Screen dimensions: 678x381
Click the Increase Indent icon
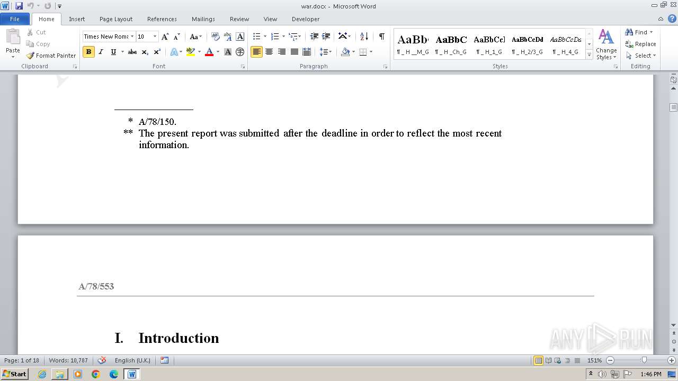pyautogui.click(x=326, y=37)
